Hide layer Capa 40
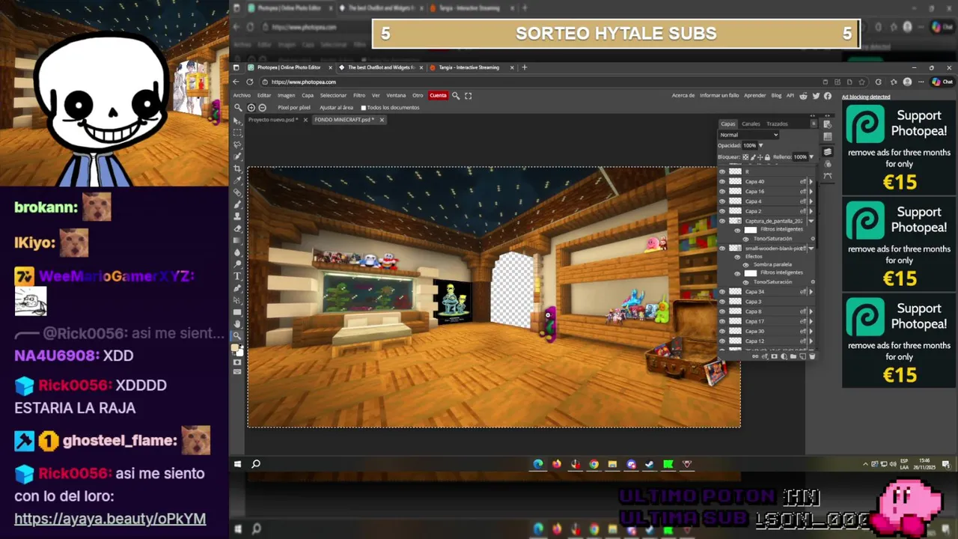958x539 pixels. [722, 181]
